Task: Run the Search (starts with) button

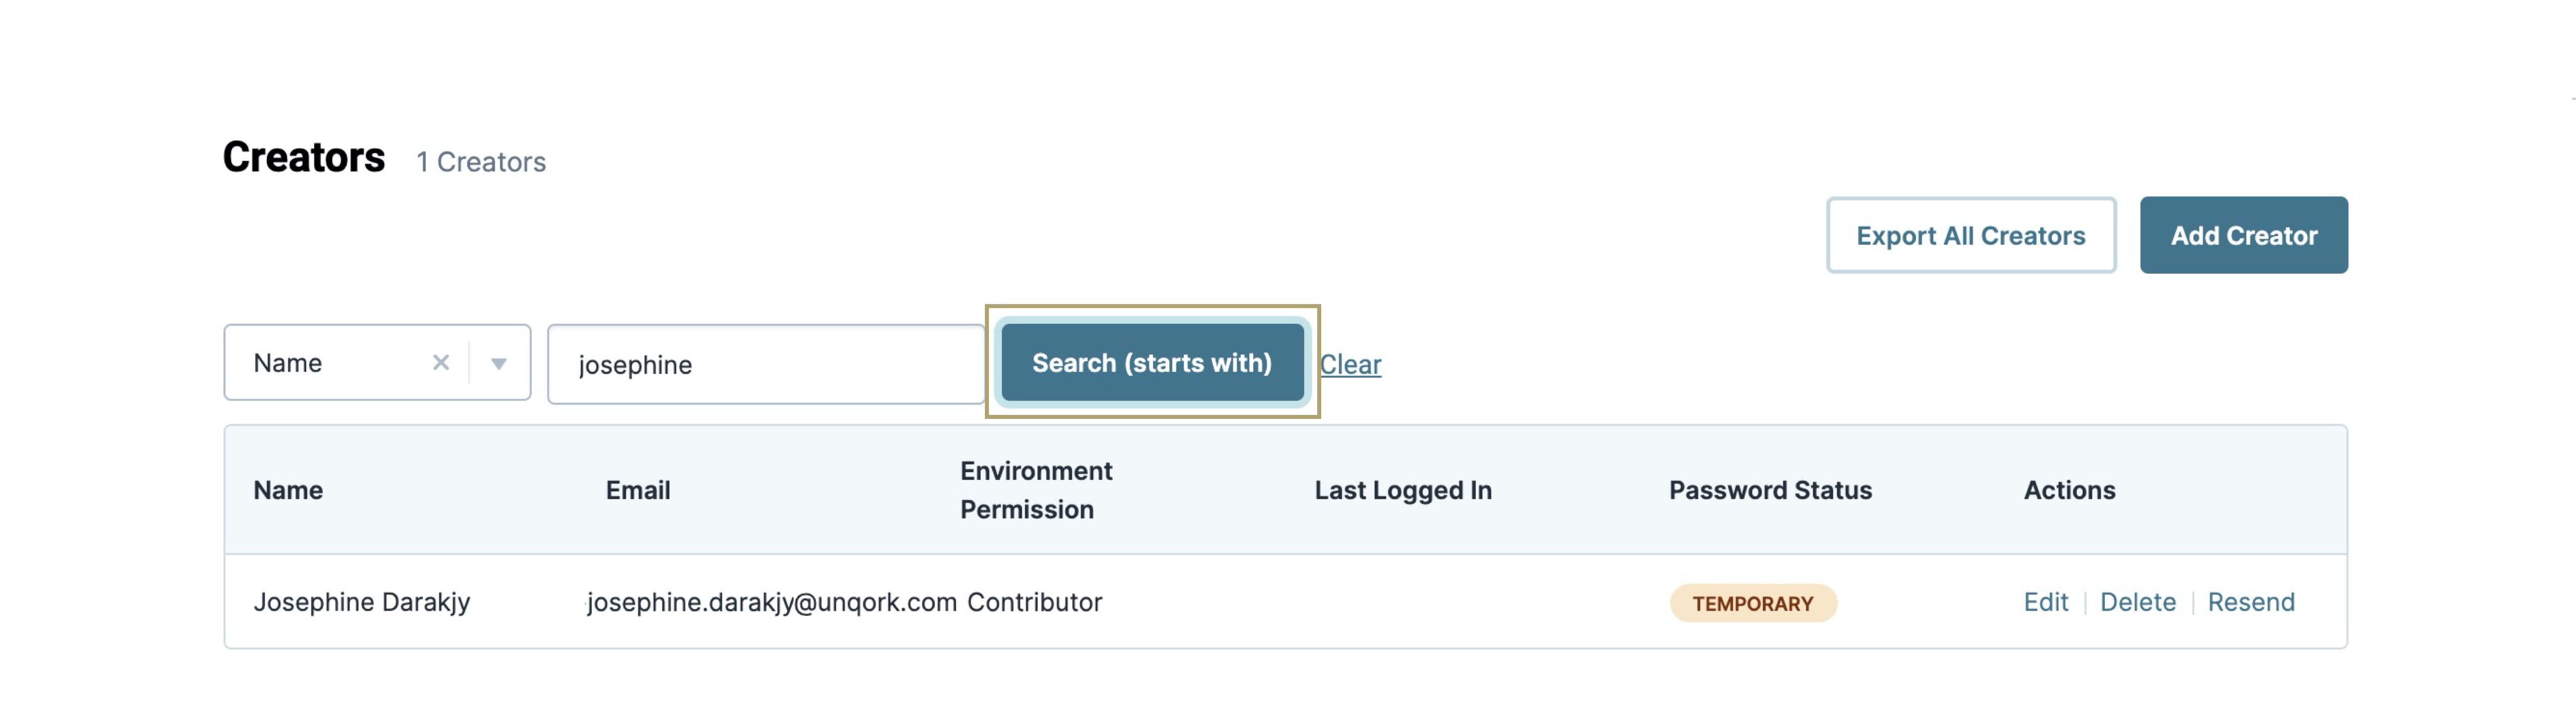Action: click(1152, 363)
